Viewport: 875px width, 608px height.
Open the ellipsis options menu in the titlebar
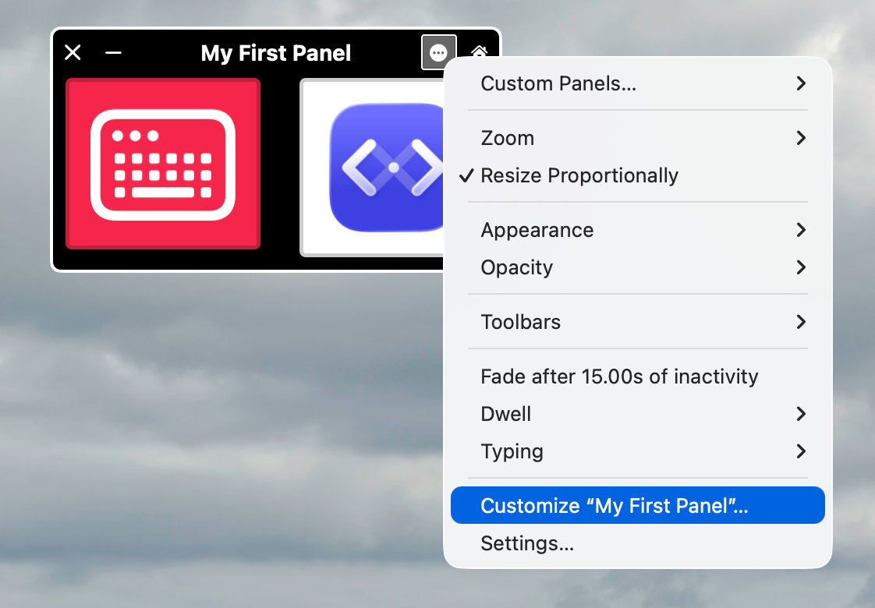438,52
